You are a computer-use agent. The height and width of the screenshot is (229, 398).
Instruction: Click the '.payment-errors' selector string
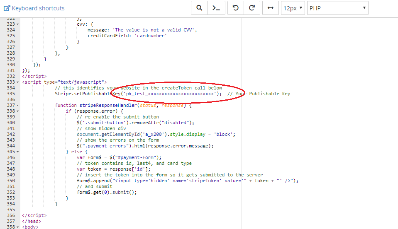click(x=107, y=146)
